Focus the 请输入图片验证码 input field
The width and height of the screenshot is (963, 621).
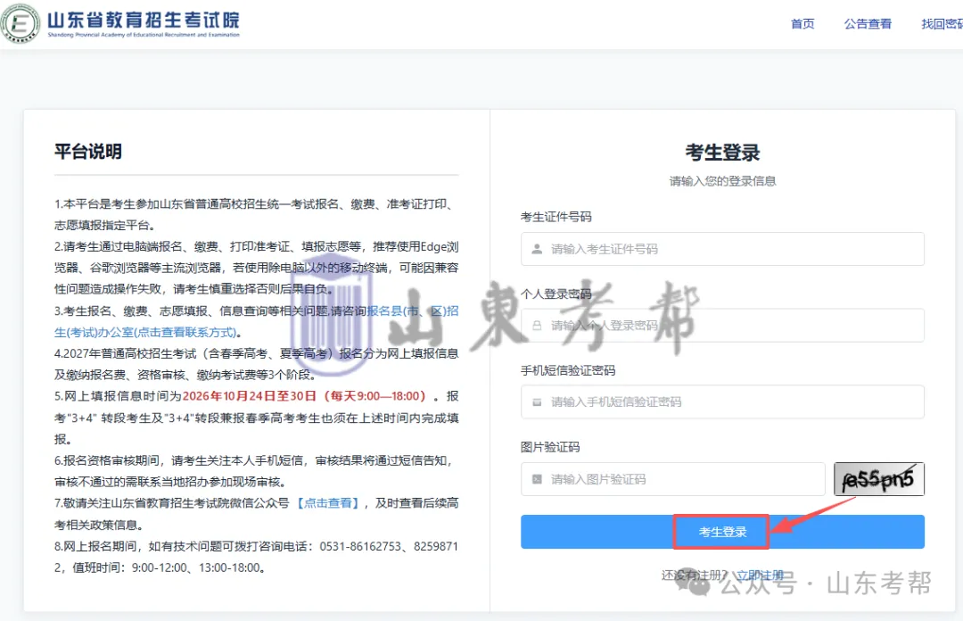pyautogui.click(x=672, y=479)
